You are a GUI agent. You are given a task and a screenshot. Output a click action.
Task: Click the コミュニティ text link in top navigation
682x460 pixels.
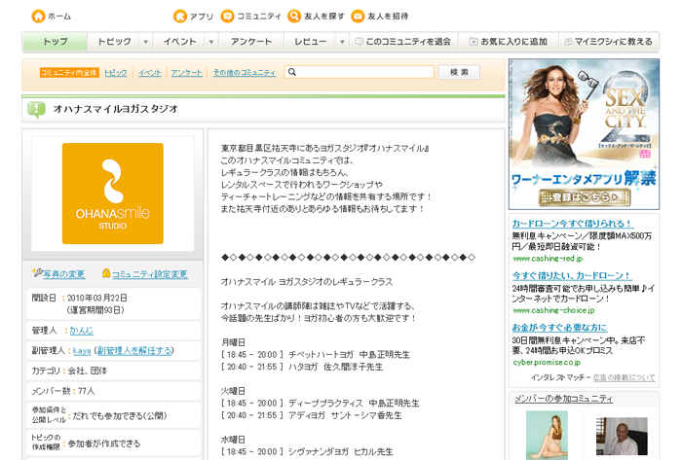click(259, 17)
